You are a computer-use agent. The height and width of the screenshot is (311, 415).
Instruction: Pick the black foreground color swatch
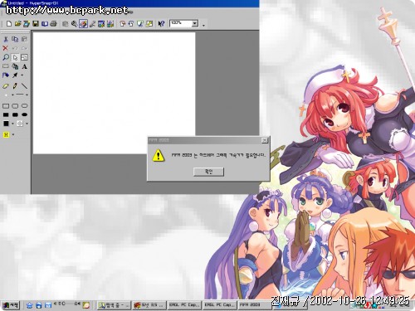coord(6,124)
